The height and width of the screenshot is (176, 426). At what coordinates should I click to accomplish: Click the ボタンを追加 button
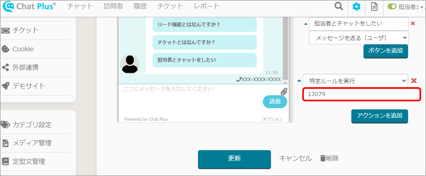pos(386,51)
